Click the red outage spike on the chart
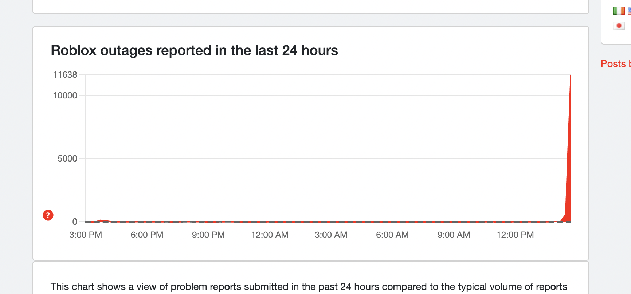This screenshot has width=631, height=294. [x=569, y=164]
